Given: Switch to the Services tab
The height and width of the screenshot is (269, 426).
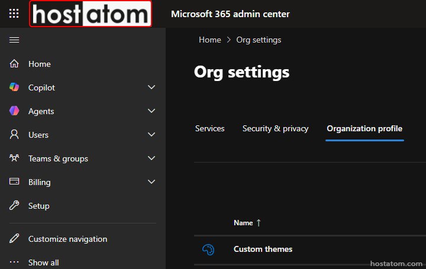Looking at the screenshot, I should (209, 129).
